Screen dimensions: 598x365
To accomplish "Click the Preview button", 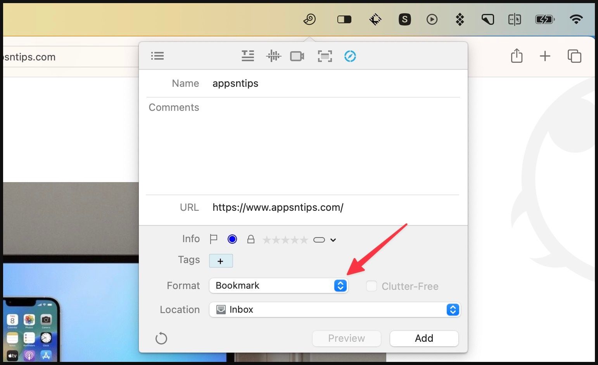I will point(346,338).
